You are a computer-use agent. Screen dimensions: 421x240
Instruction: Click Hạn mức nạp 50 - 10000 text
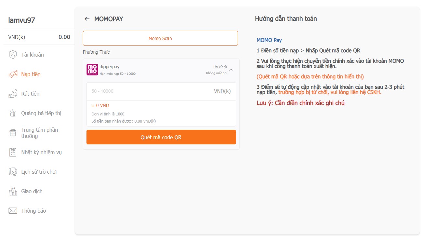tap(118, 74)
